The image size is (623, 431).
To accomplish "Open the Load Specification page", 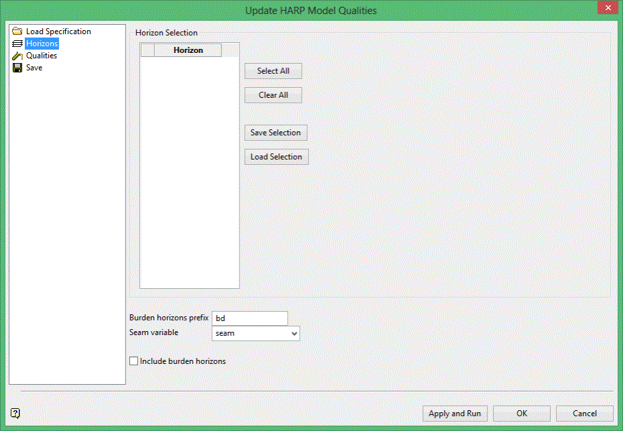I will (x=58, y=32).
